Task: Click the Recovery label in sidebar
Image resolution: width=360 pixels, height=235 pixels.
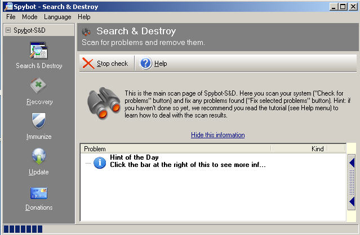Action: coord(39,102)
